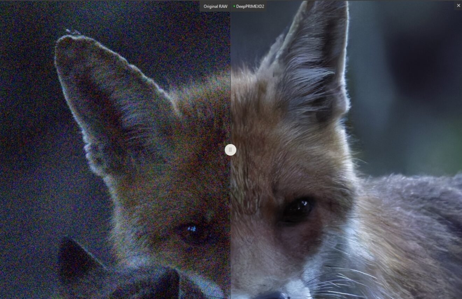
Task: Click the small insect on the RAW ear tip
Action: click(x=73, y=32)
